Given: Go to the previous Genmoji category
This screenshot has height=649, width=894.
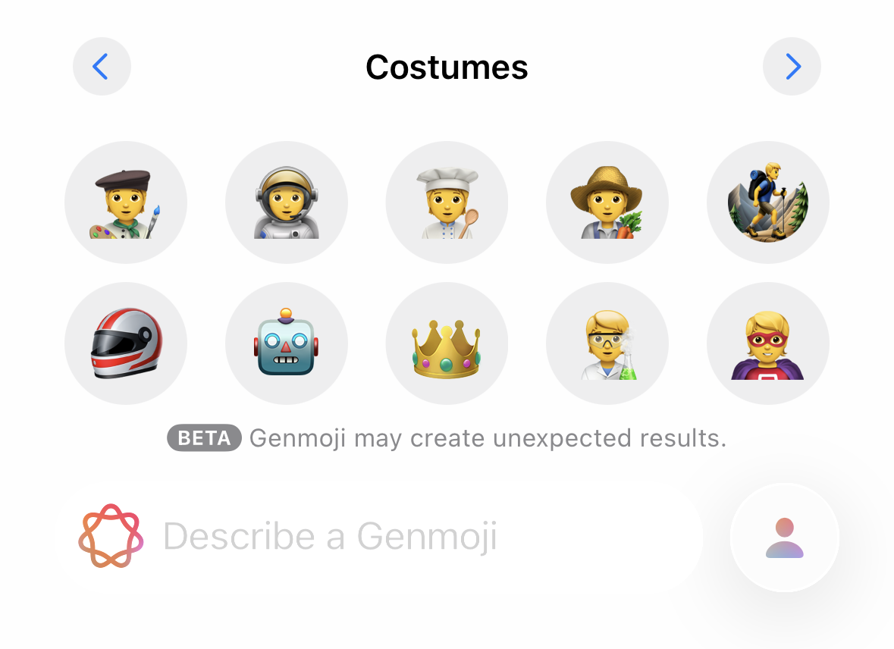Looking at the screenshot, I should coord(102,67).
